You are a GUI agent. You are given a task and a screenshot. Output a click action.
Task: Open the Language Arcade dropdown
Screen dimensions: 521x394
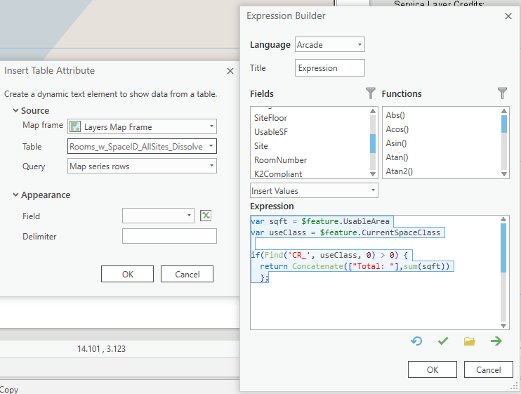point(329,44)
